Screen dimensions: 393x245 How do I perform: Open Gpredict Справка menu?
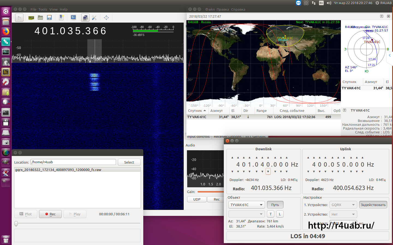[238, 9]
